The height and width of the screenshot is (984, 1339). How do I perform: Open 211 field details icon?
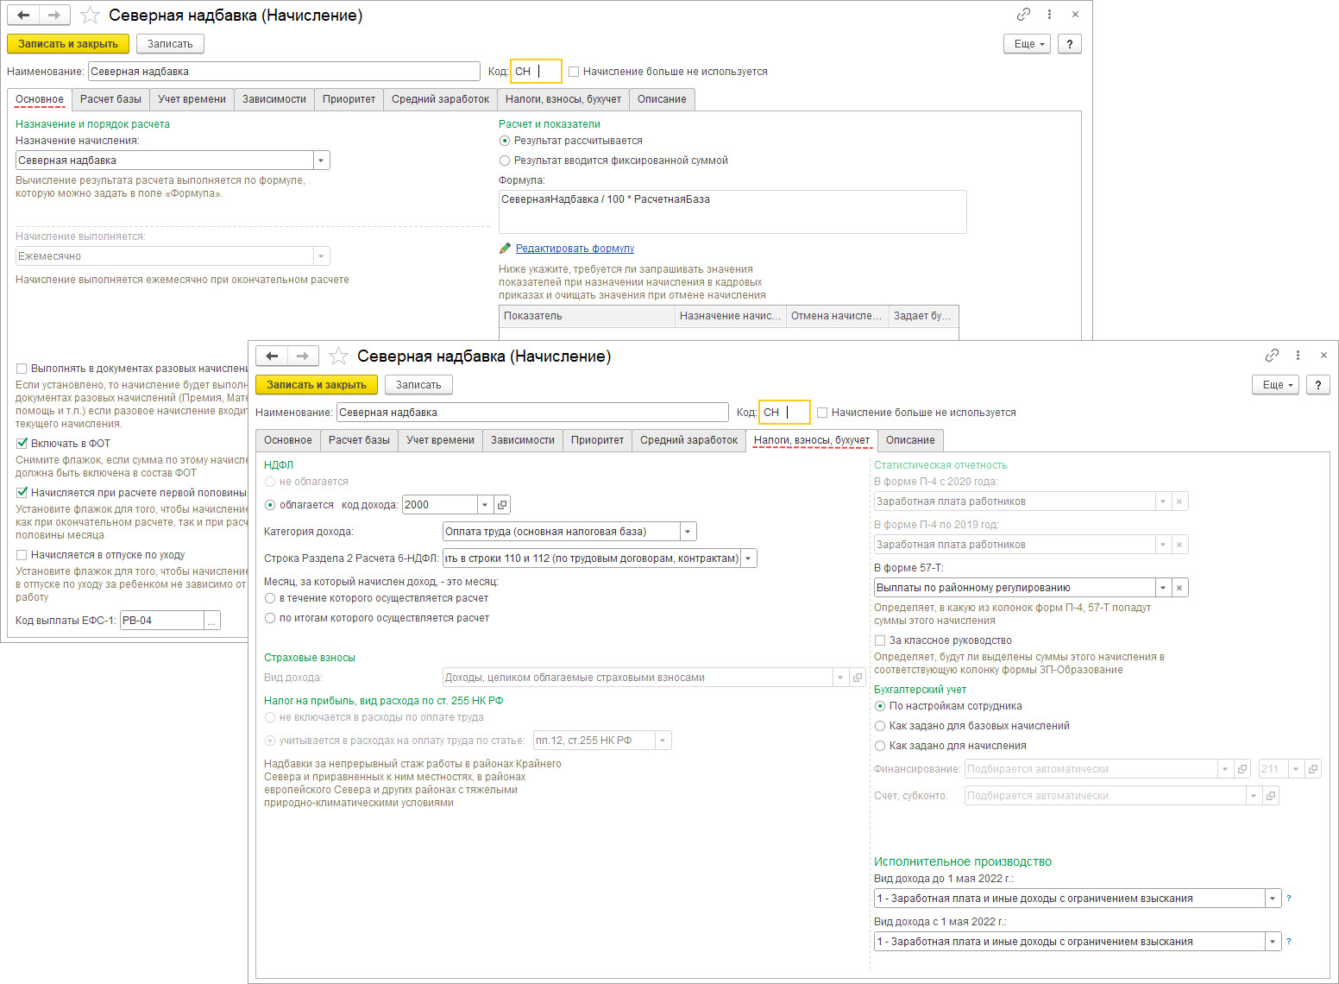[x=1312, y=769]
